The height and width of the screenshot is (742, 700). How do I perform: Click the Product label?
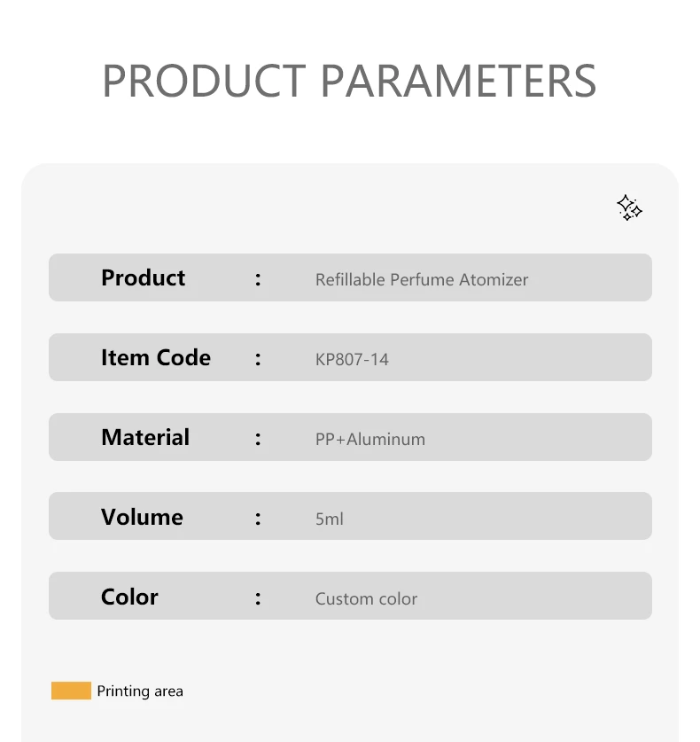(x=143, y=277)
